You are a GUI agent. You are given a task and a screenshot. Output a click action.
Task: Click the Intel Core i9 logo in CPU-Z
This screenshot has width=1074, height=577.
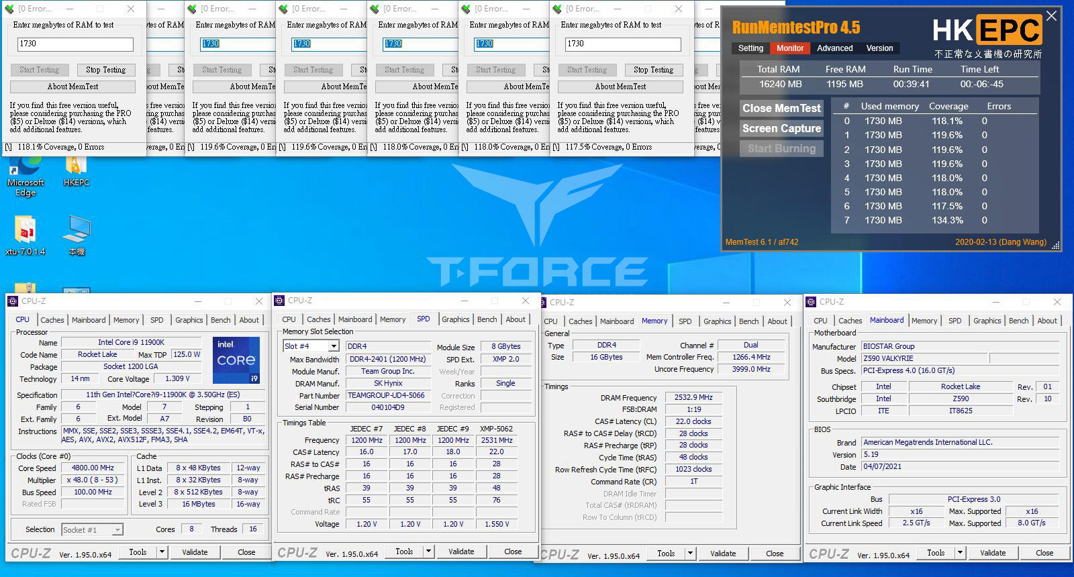point(236,360)
